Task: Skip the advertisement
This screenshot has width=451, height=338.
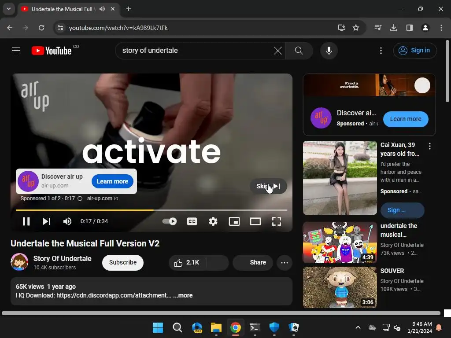Action: [268, 186]
